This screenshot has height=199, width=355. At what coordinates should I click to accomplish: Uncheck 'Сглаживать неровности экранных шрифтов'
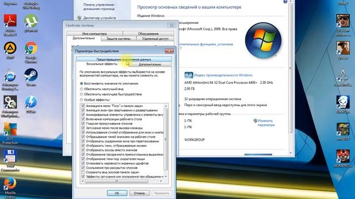point(83,164)
